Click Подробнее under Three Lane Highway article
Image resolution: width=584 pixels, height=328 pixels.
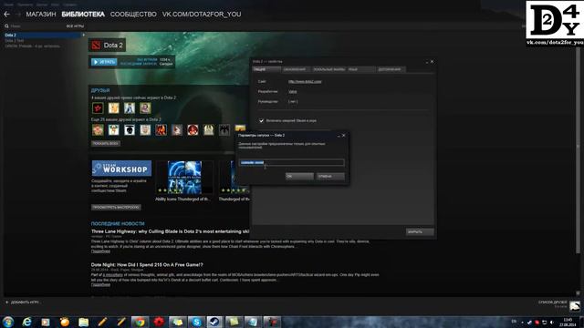pos(100,251)
